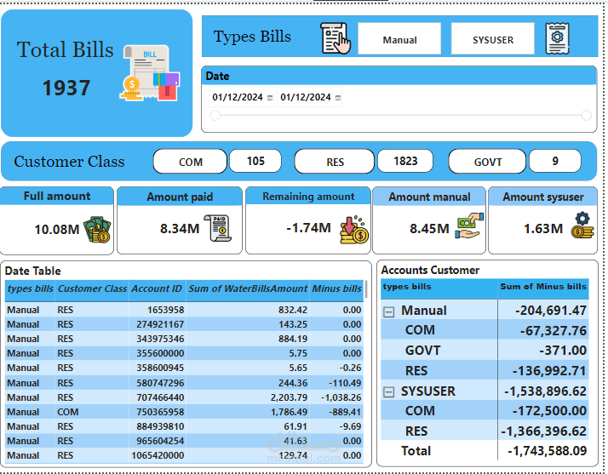Click the 10.08M full amount value
The width and height of the screenshot is (608, 474).
coord(56,230)
